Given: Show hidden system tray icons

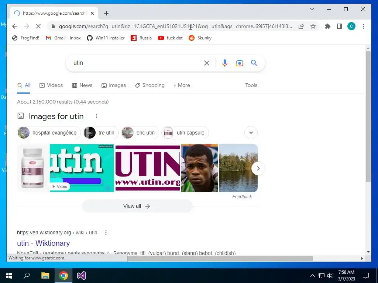Looking at the screenshot, I should [x=312, y=276].
